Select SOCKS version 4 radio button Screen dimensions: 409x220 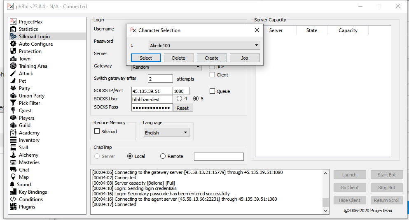click(179, 99)
